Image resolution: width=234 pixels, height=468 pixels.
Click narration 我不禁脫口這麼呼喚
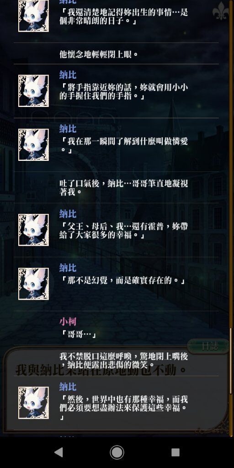click(x=123, y=361)
